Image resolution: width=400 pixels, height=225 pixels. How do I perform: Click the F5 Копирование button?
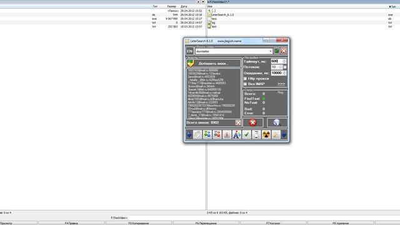pos(139,223)
